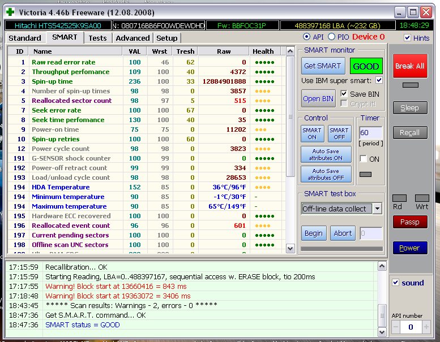The width and height of the screenshot is (440, 342).
Task: Enable the Timer ON checkbox
Action: [x=363, y=159]
